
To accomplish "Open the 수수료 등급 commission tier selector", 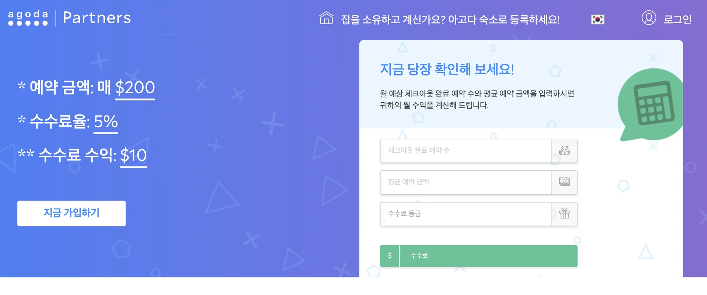I will 466,214.
